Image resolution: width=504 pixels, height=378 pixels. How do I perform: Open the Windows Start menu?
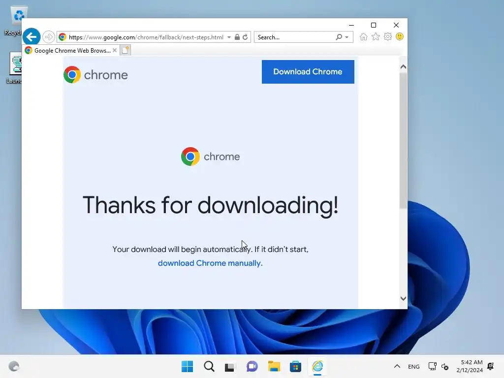pos(187,366)
